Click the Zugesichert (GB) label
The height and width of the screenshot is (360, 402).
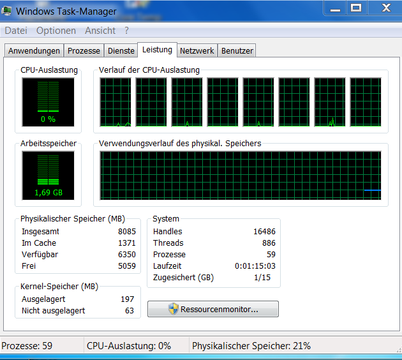183,278
